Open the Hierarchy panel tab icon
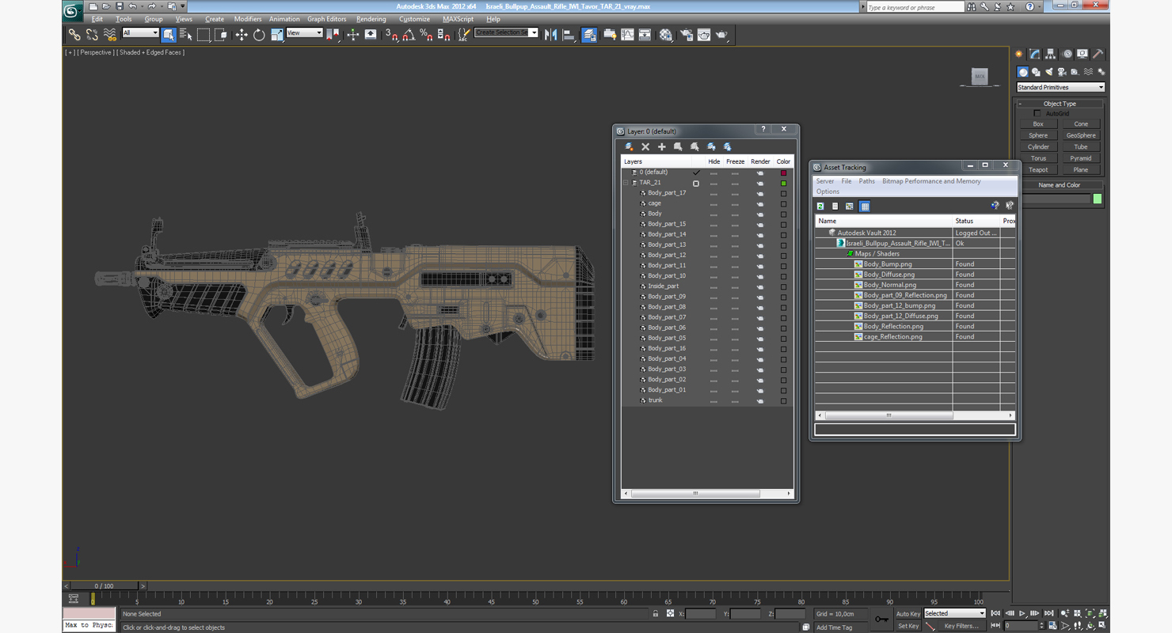 click(x=1051, y=54)
